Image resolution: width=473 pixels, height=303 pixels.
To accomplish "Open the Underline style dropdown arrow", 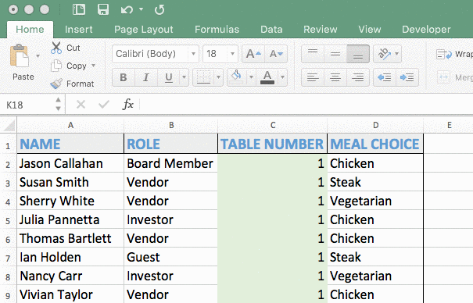I will click(x=184, y=77).
